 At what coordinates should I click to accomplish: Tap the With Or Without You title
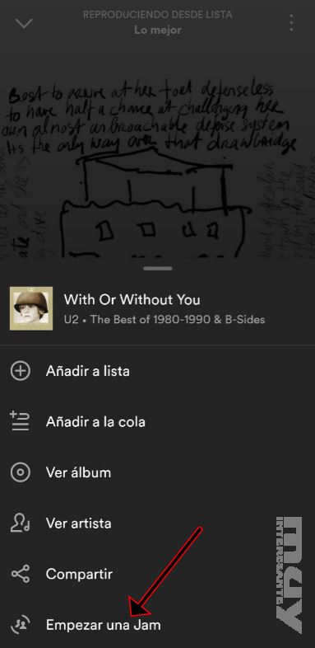click(x=132, y=299)
